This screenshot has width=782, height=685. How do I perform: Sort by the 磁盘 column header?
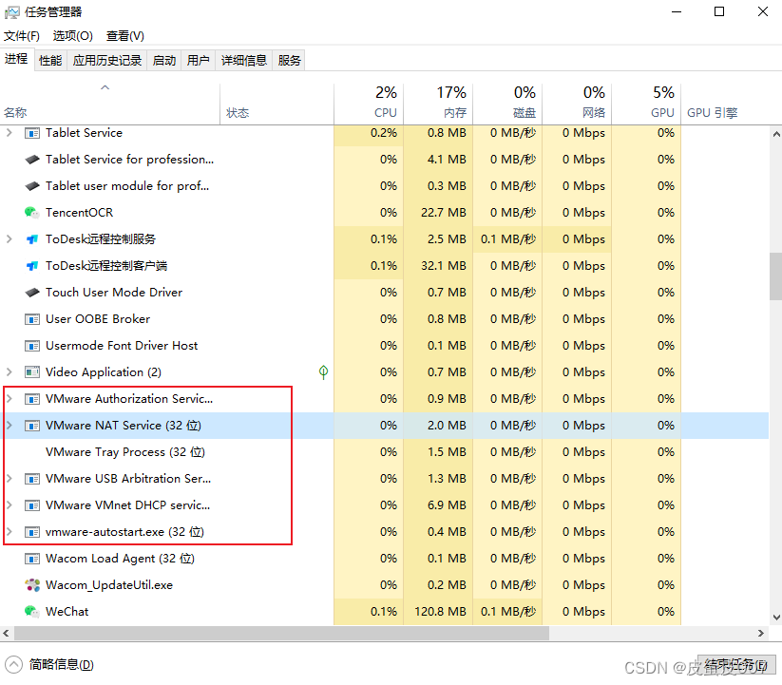pyautogui.click(x=507, y=104)
